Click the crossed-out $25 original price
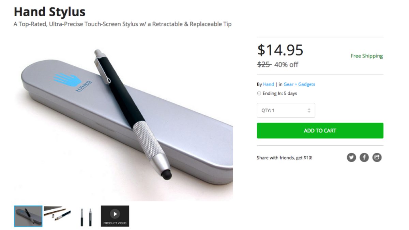This screenshot has height=230, width=409. [264, 65]
